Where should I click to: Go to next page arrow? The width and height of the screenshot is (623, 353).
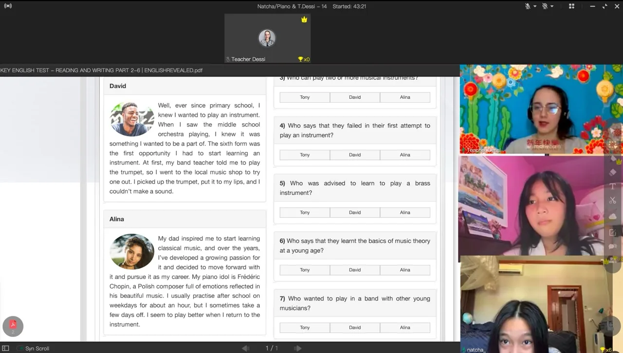point(298,348)
